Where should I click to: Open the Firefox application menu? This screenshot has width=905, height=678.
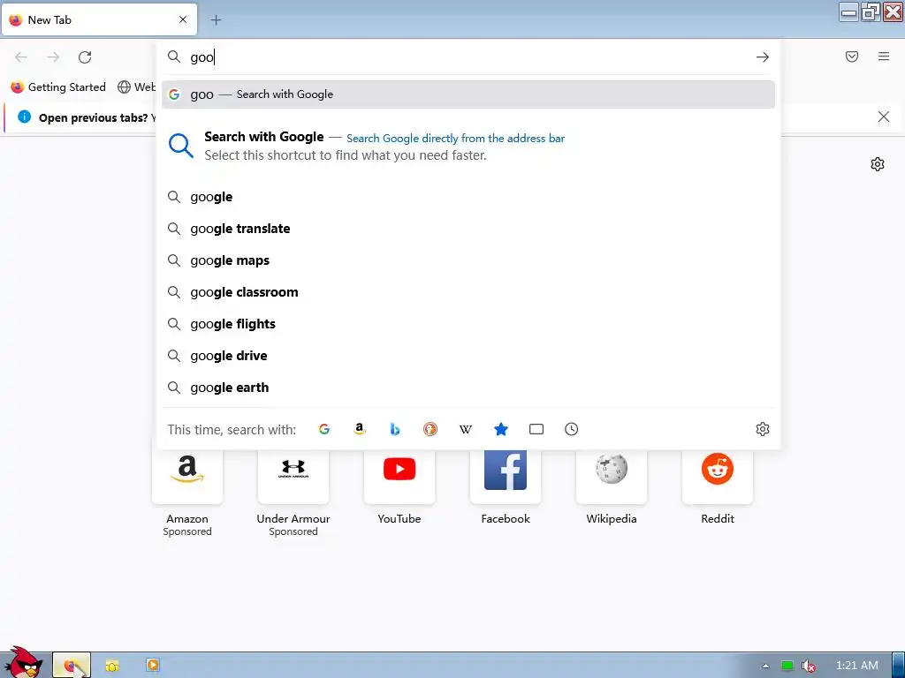click(x=884, y=56)
